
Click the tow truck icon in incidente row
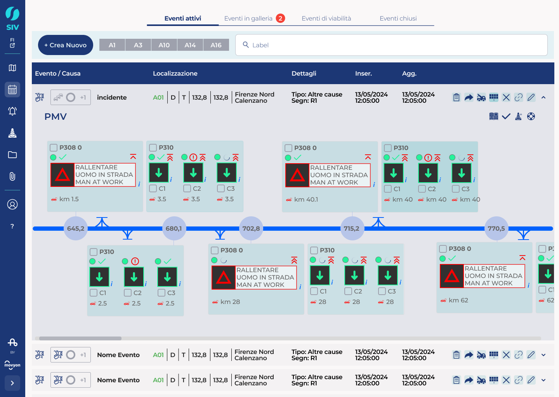(x=481, y=97)
